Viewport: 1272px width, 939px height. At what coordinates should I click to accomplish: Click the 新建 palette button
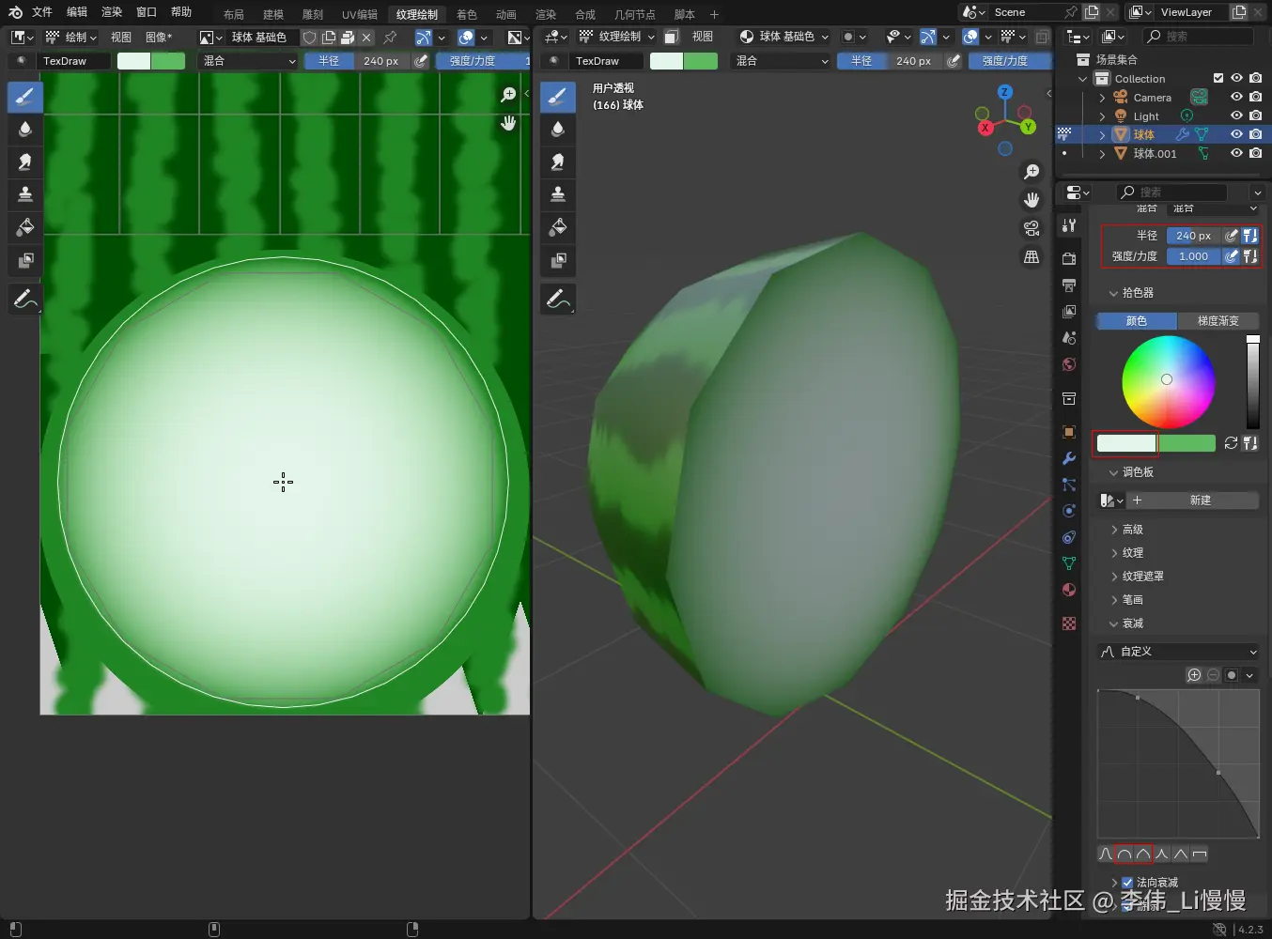pyautogui.click(x=1200, y=500)
